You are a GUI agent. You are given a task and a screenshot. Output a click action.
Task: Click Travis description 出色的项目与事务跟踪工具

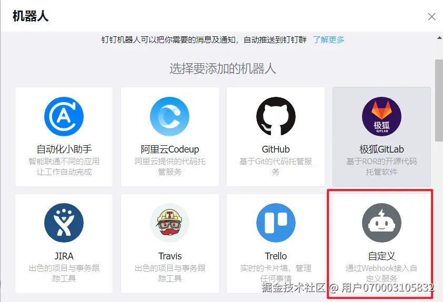tap(170, 273)
